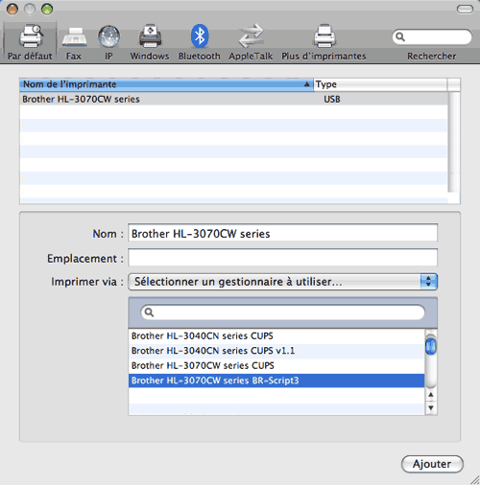Viewport: 480px width, 485px height.
Task: Open Plus d'imprimantes printer icon
Action: pos(324,35)
